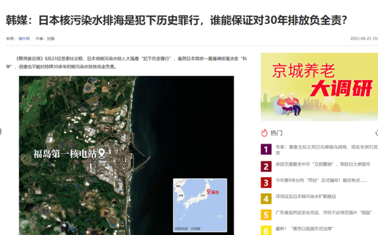The height and width of the screenshot is (235, 378).
Task: Open the 海外网 source link
Action: (24, 39)
